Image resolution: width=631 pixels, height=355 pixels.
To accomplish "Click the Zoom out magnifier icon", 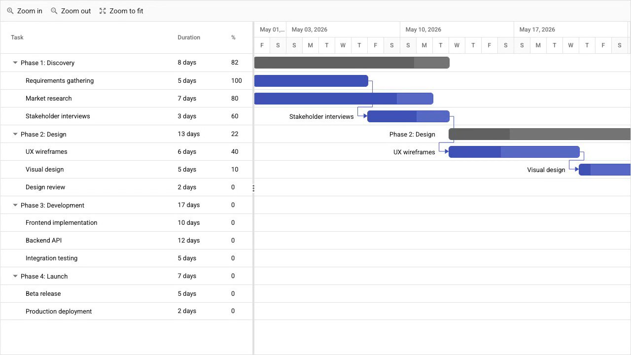I will tap(54, 11).
